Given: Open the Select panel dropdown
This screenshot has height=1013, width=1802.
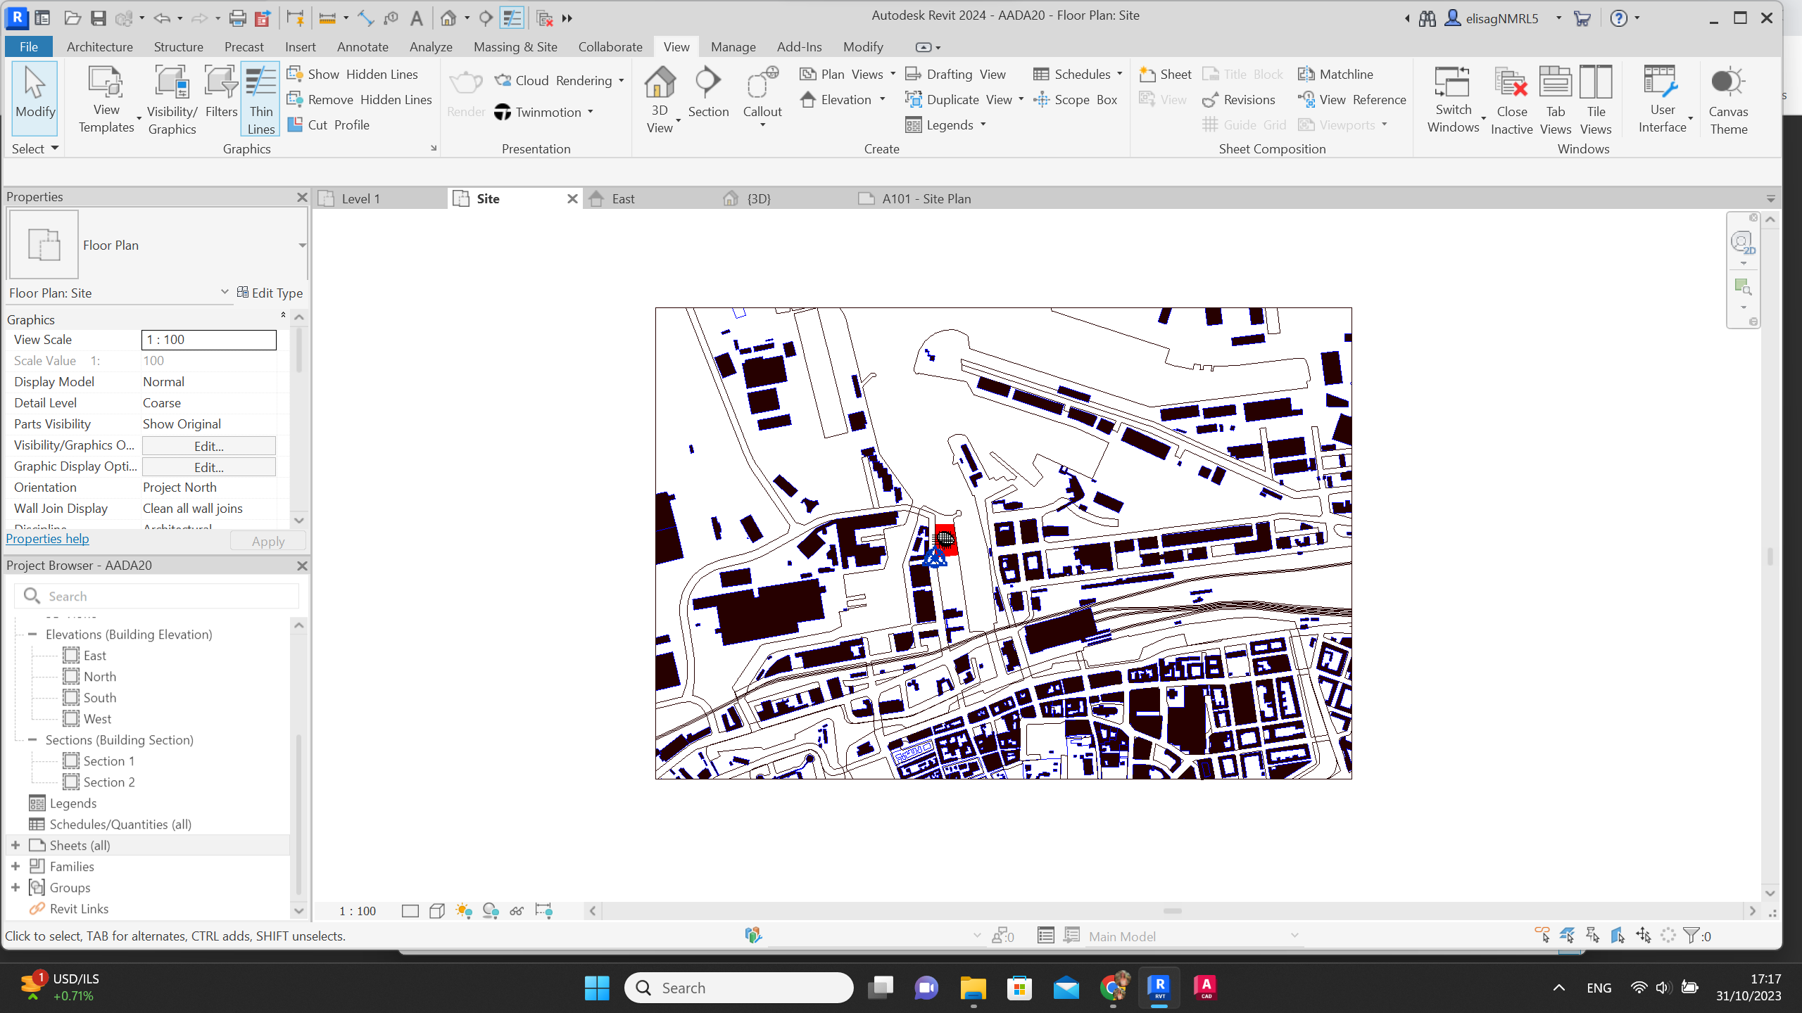Looking at the screenshot, I should point(35,148).
